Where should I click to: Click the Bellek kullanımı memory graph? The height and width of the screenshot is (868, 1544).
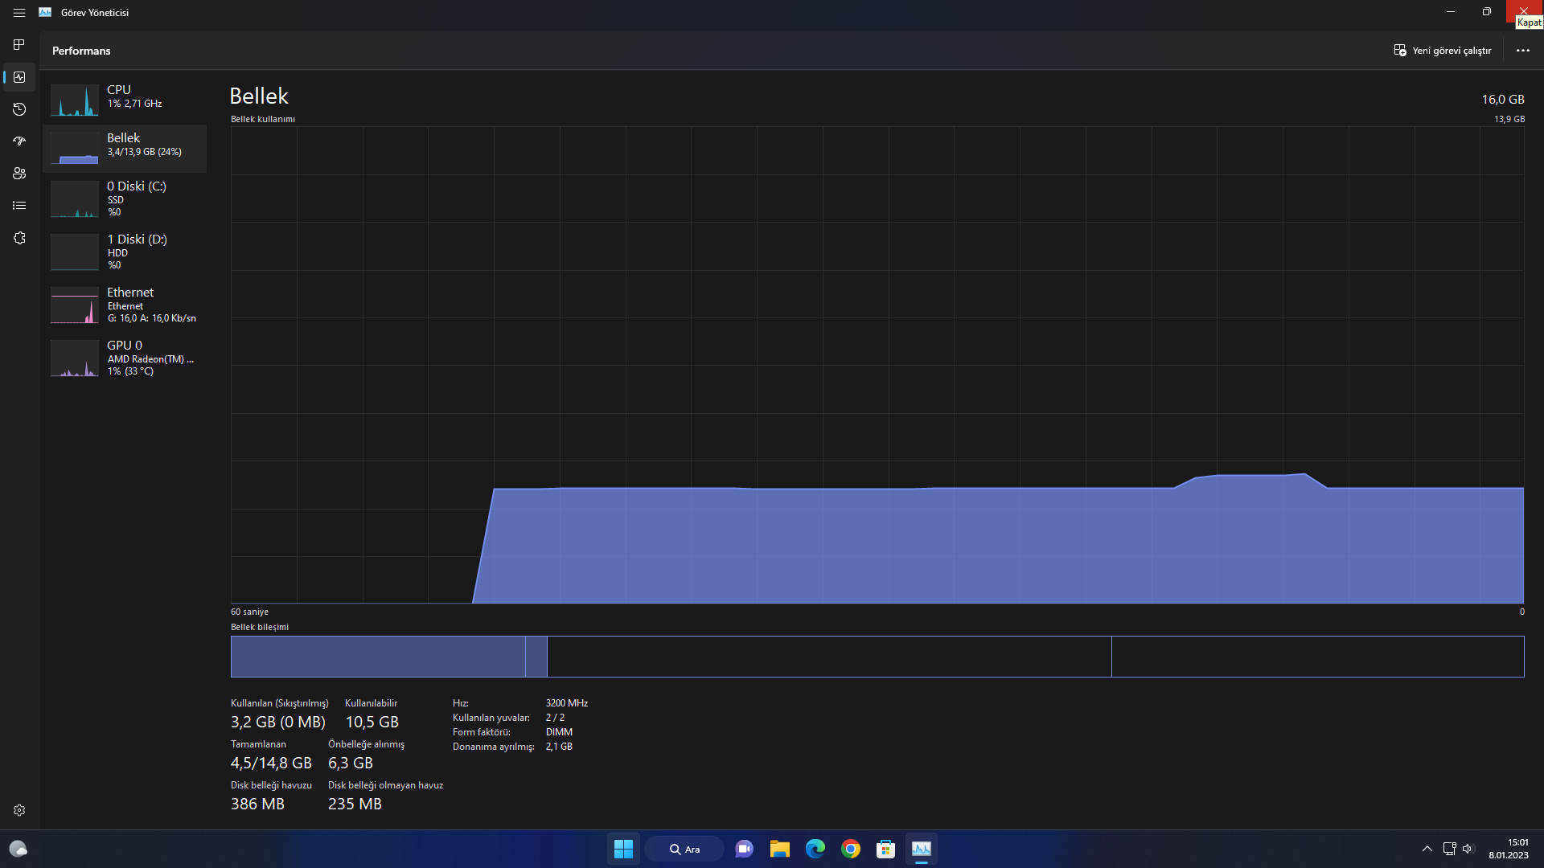pyautogui.click(x=877, y=365)
